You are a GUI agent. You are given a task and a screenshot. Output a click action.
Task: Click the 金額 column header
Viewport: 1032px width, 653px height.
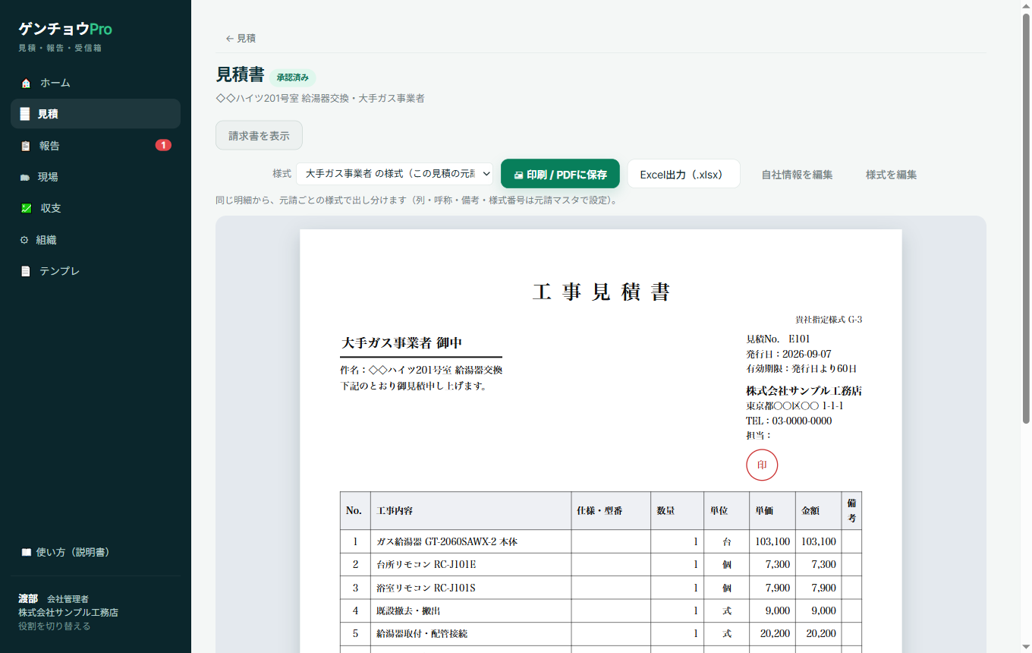[819, 510]
